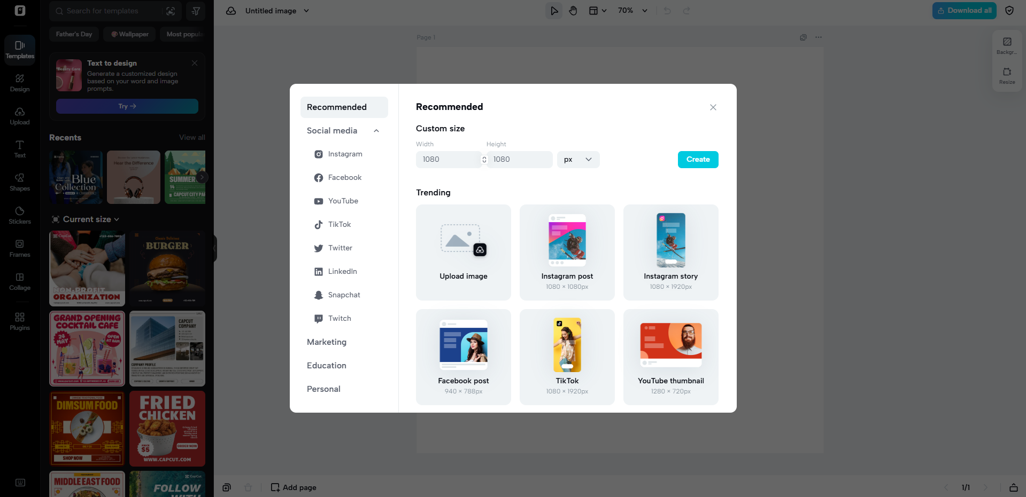Click the Create button

point(698,159)
